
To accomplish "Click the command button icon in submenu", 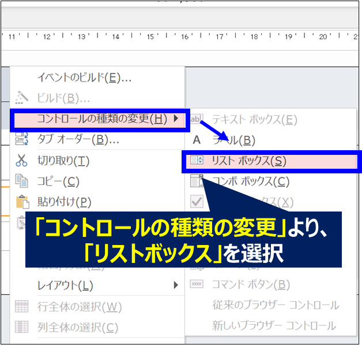I will (197, 284).
